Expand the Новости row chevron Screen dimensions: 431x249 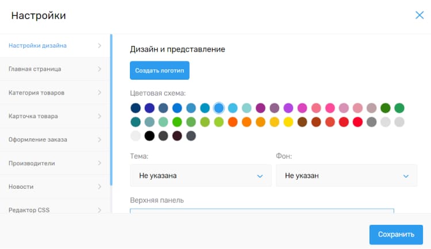coord(99,186)
